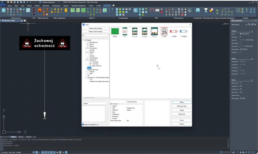258x154 pixels.
Task: Click the command line input field
Action: click(x=115, y=149)
